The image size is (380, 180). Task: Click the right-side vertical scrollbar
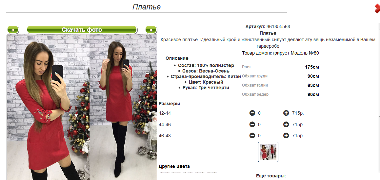(x=379, y=102)
